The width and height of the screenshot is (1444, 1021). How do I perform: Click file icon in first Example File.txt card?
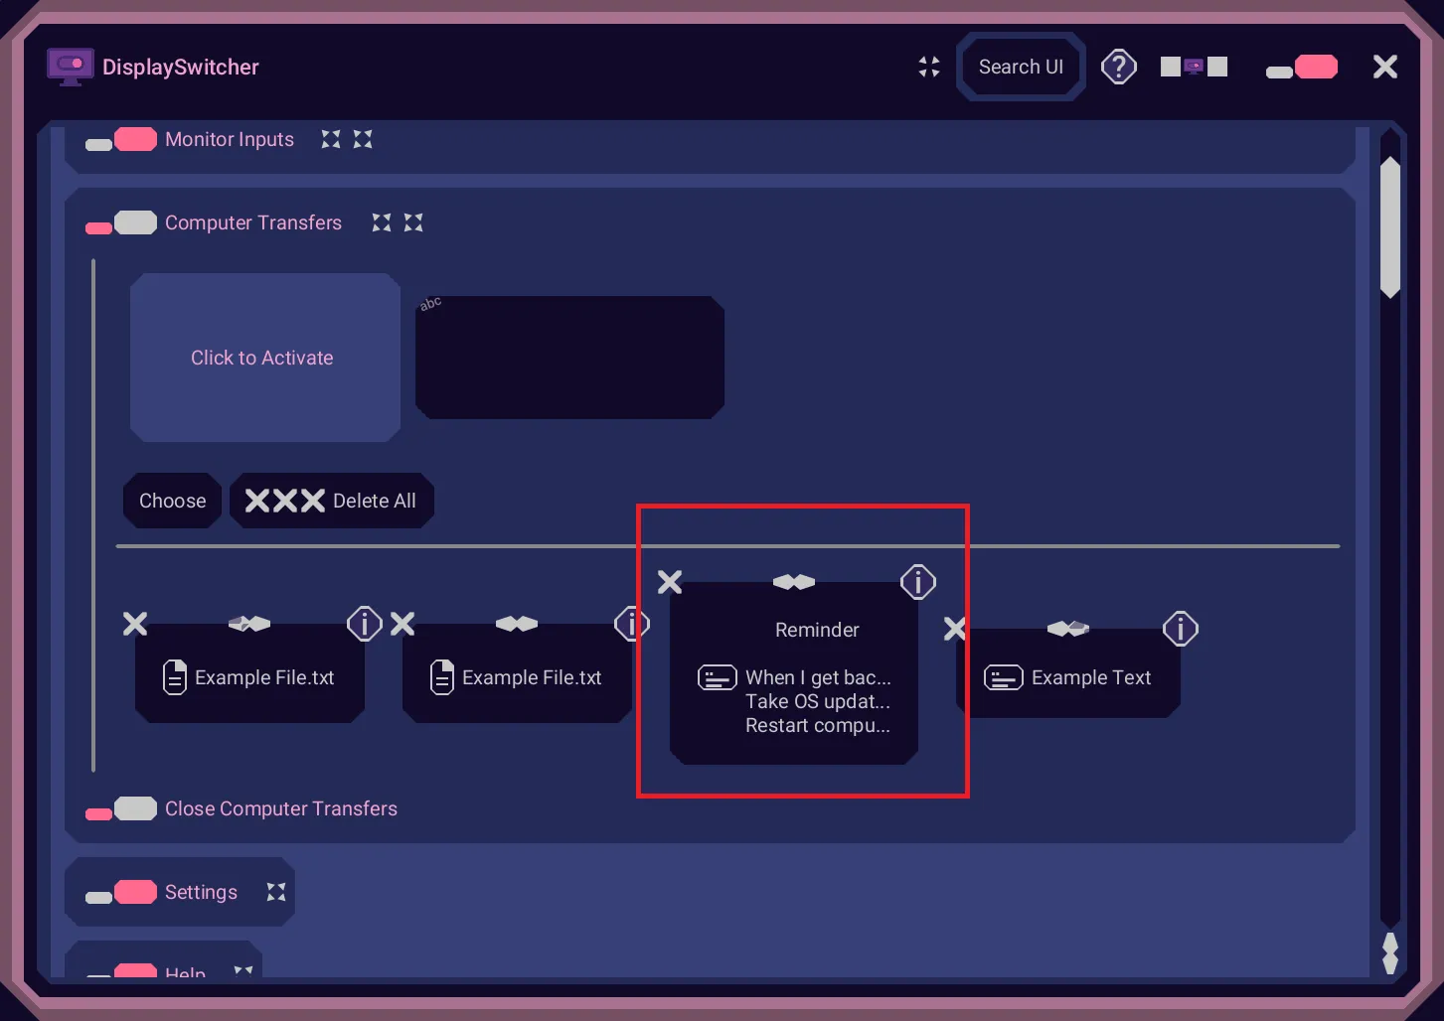click(x=175, y=677)
